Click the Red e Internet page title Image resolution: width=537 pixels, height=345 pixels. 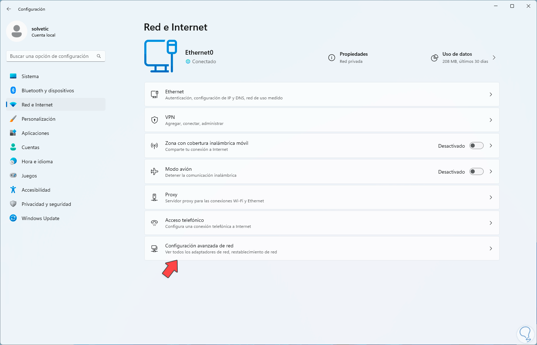pyautogui.click(x=176, y=27)
